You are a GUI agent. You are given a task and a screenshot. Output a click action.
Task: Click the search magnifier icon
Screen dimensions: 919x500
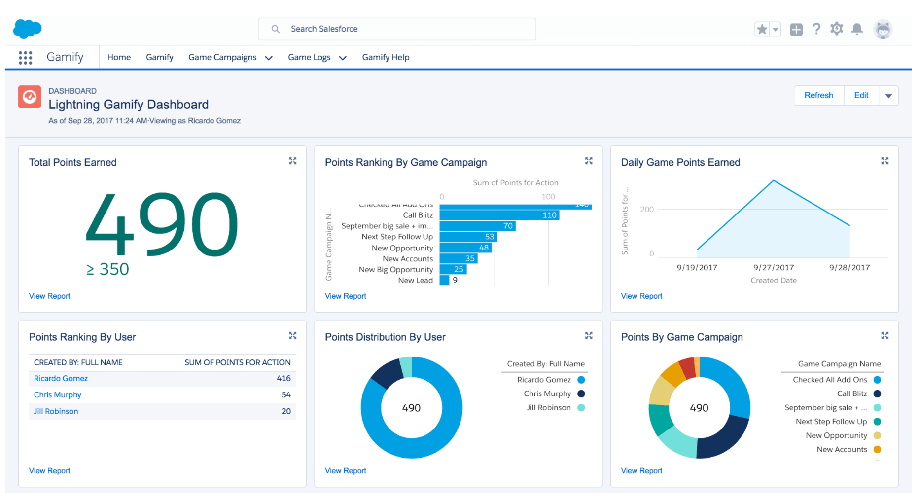(x=276, y=29)
